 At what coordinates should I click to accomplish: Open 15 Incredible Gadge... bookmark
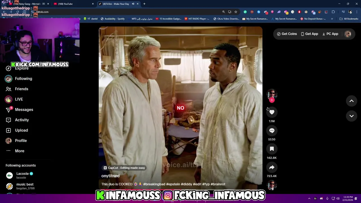click(x=168, y=19)
